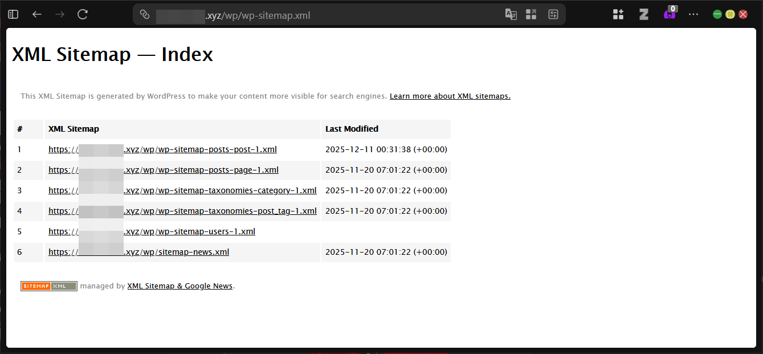Reload the current sitemap page

pyautogui.click(x=82, y=14)
